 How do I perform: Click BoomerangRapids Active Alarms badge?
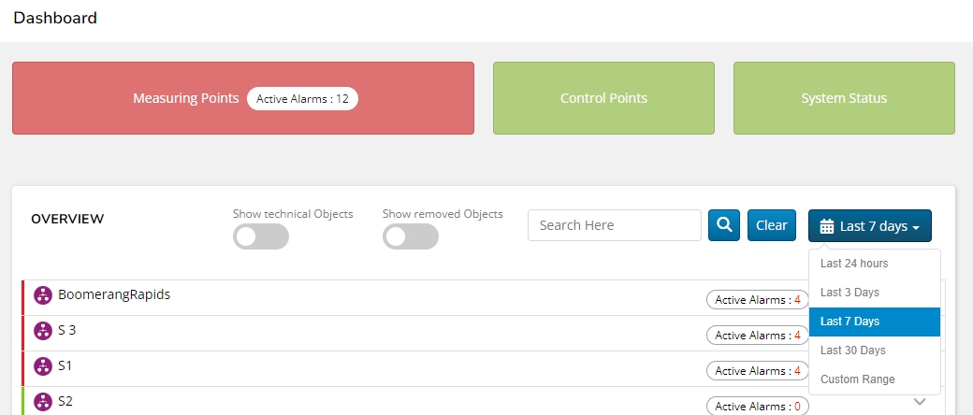[757, 300]
